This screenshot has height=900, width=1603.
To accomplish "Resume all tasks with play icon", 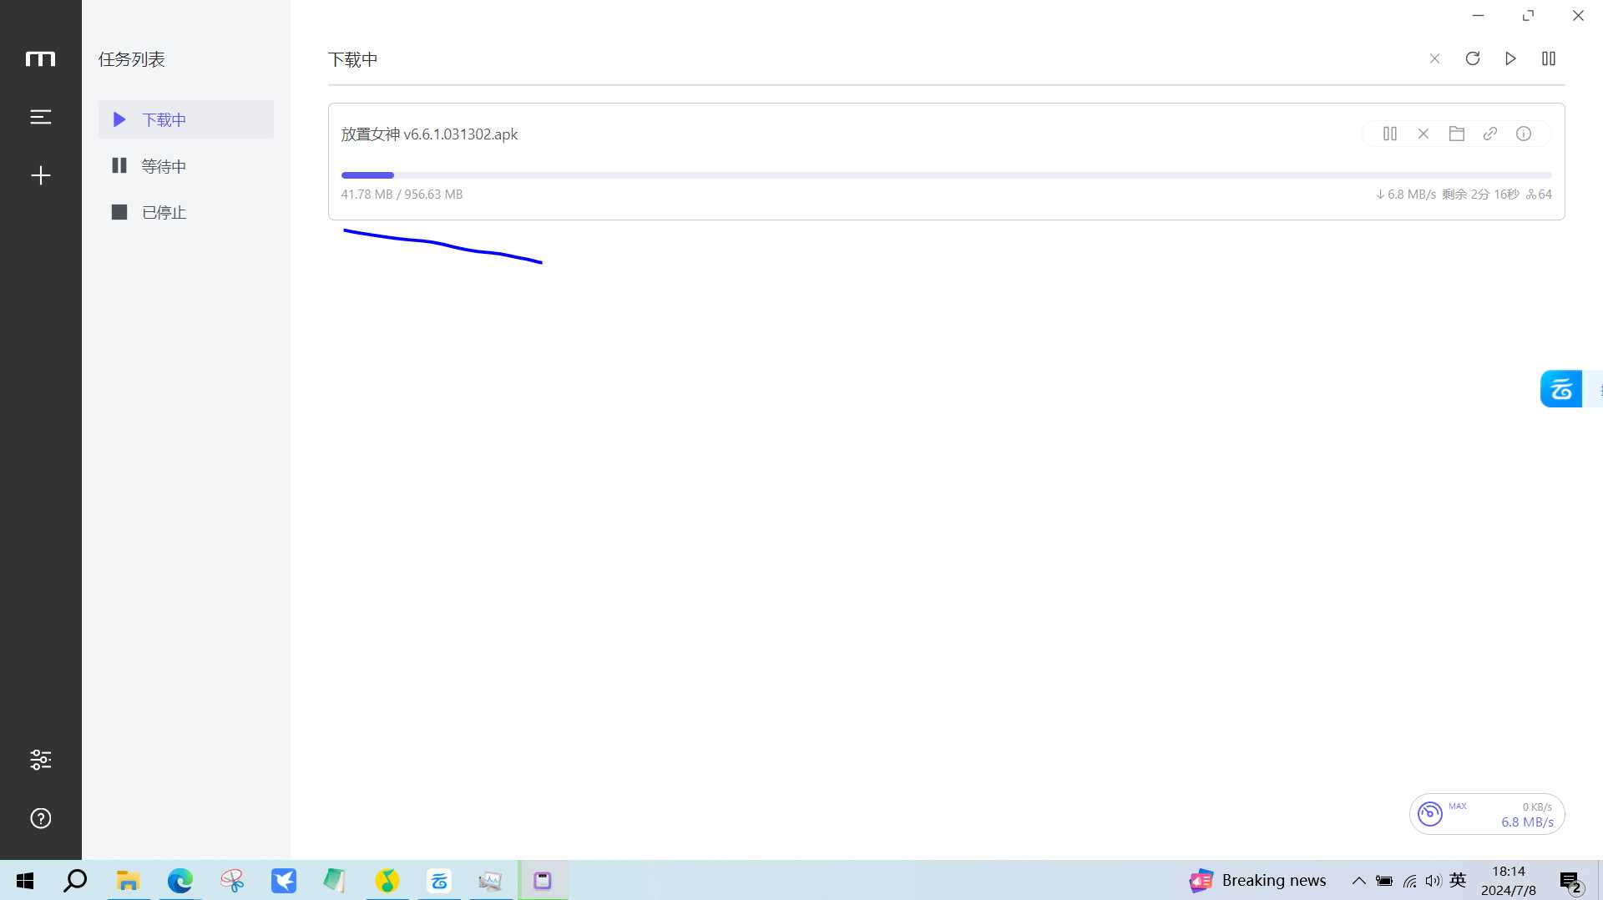I will (1510, 58).
